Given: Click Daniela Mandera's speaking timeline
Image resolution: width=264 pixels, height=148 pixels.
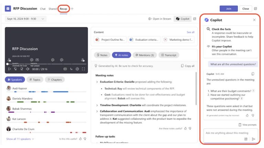Looking at the screenshot, I should (46, 102).
